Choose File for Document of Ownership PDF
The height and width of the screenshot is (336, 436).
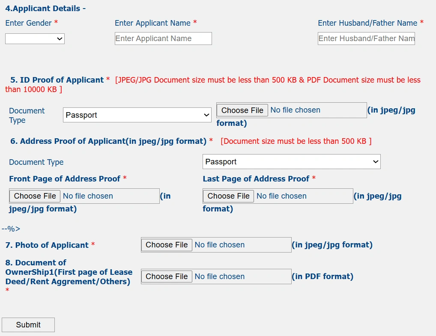click(167, 277)
